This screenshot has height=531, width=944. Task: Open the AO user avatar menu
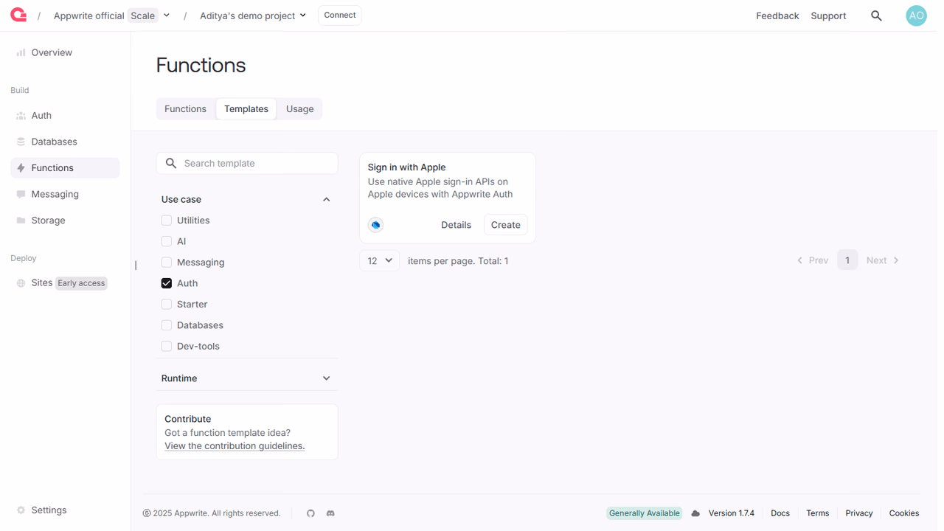pos(916,15)
